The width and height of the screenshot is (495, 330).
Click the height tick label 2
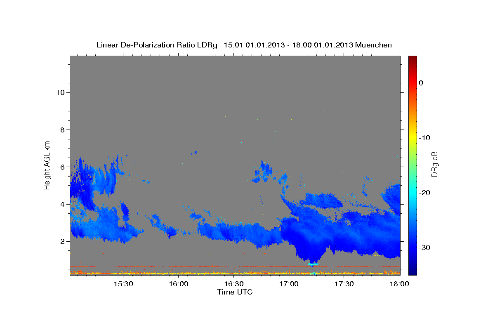pos(61,241)
